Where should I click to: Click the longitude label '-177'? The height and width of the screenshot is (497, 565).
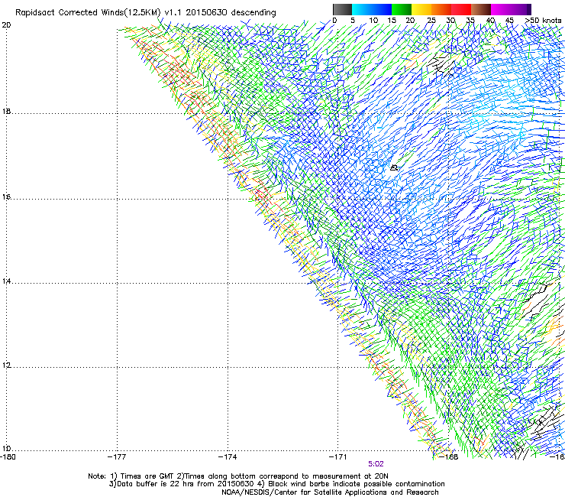(x=117, y=457)
